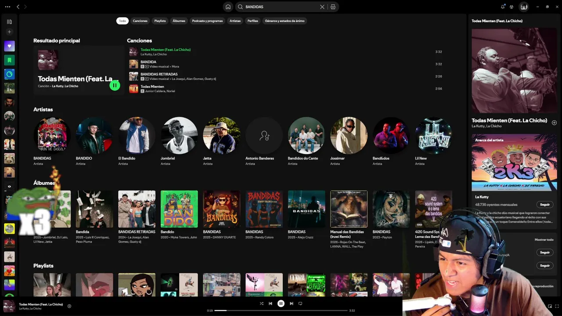
Task: Click into the BANDIDAS search field
Action: (x=281, y=7)
